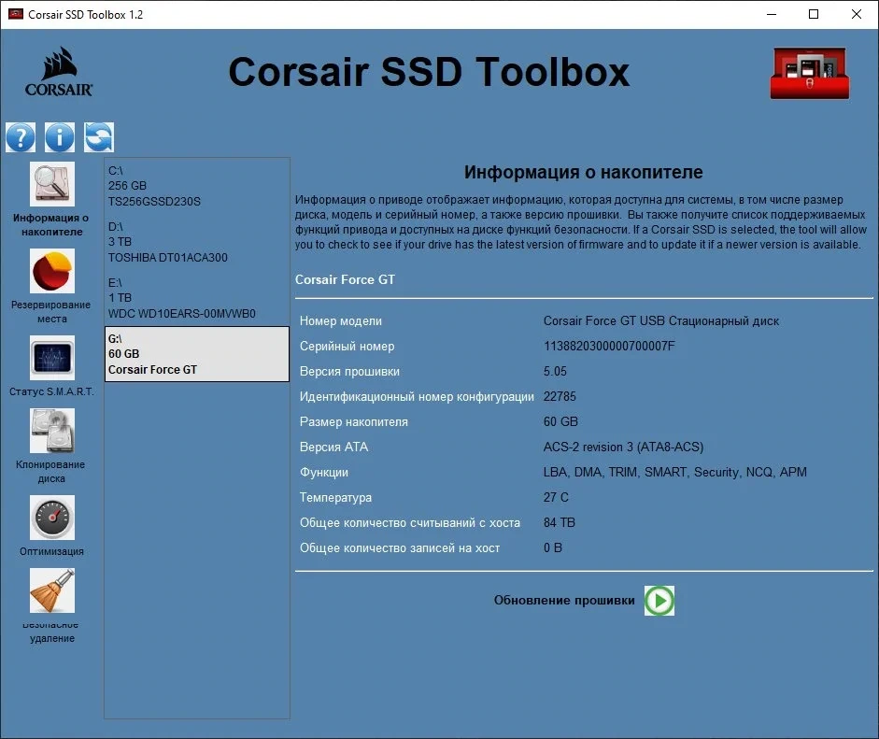Viewport: 879px width, 739px height.
Task: Click the 'Размер накопителя' field label
Action: click(x=354, y=421)
